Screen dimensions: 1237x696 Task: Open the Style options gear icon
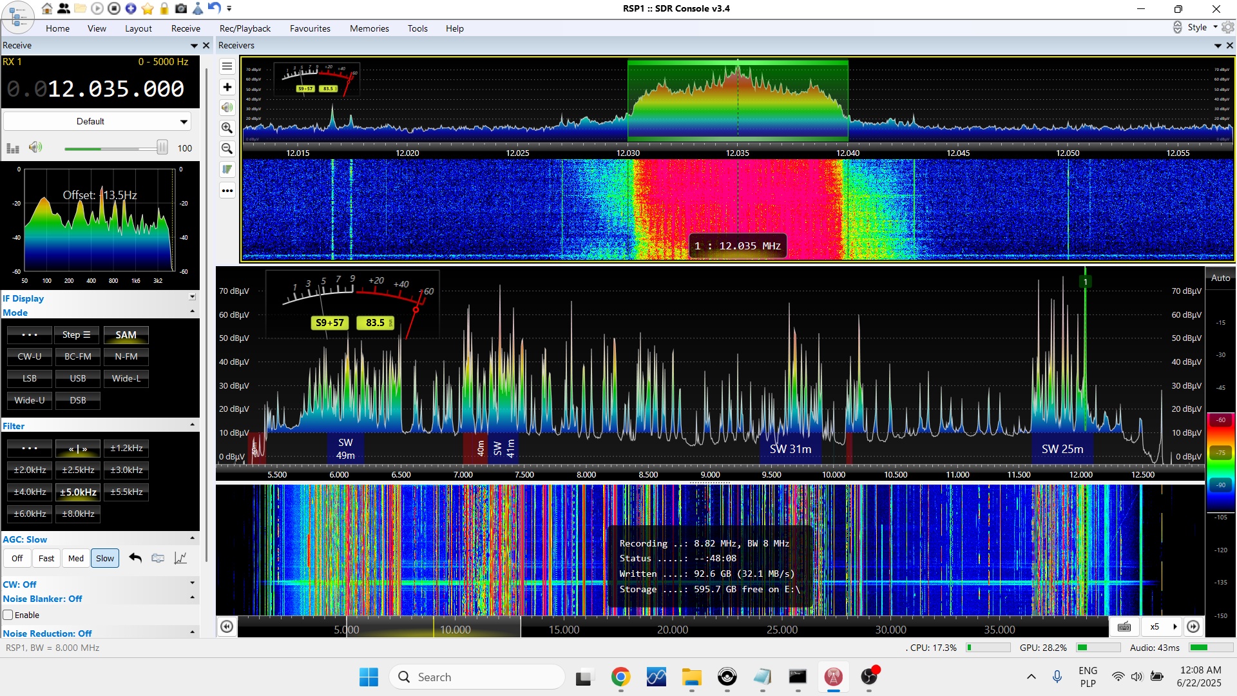pyautogui.click(x=1228, y=27)
